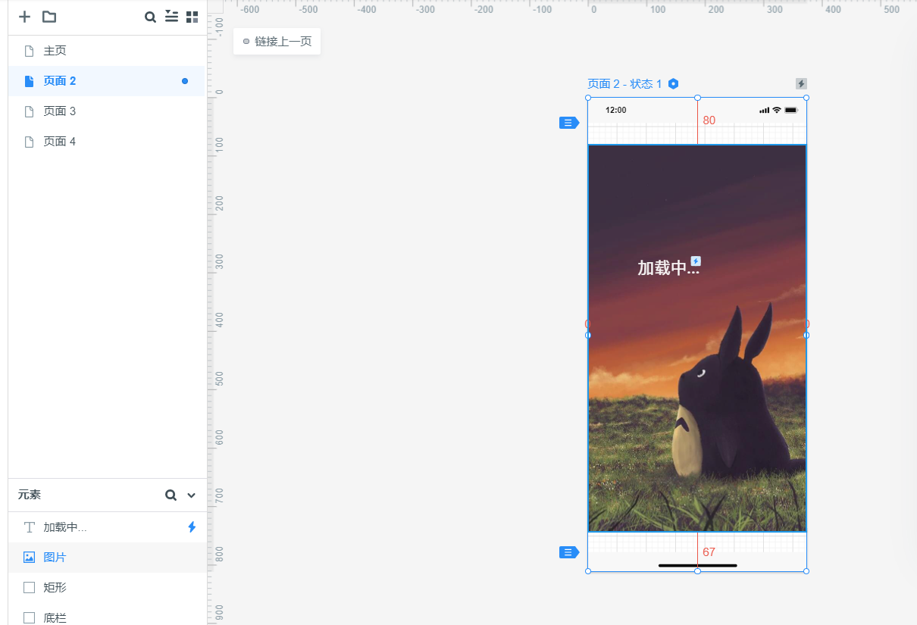This screenshot has height=625, width=917.
Task: Click the left-middle selection handle of the artboard
Action: 588,335
